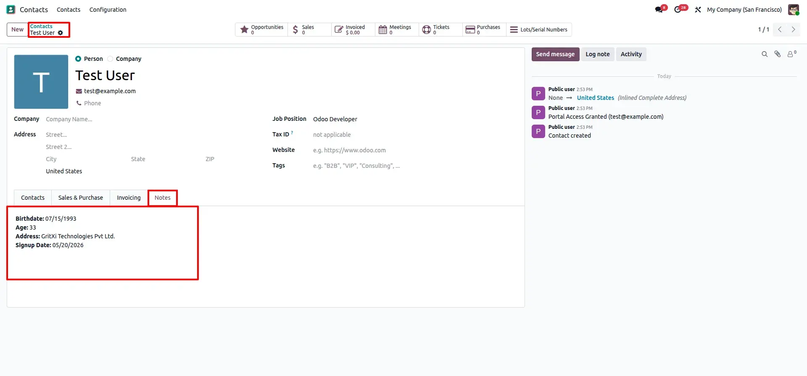Click the phone icon beside Phone field
807x376 pixels.
(79, 103)
